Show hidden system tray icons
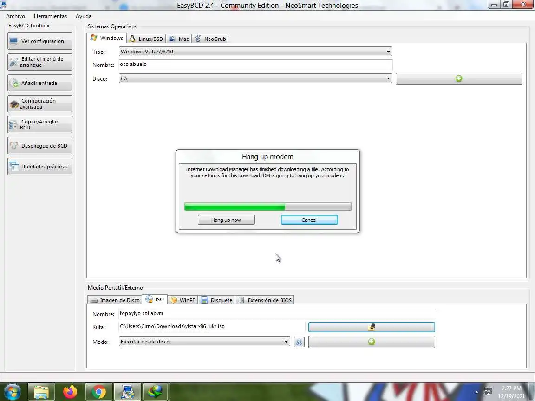Viewport: 535px width, 401px height. (476, 392)
